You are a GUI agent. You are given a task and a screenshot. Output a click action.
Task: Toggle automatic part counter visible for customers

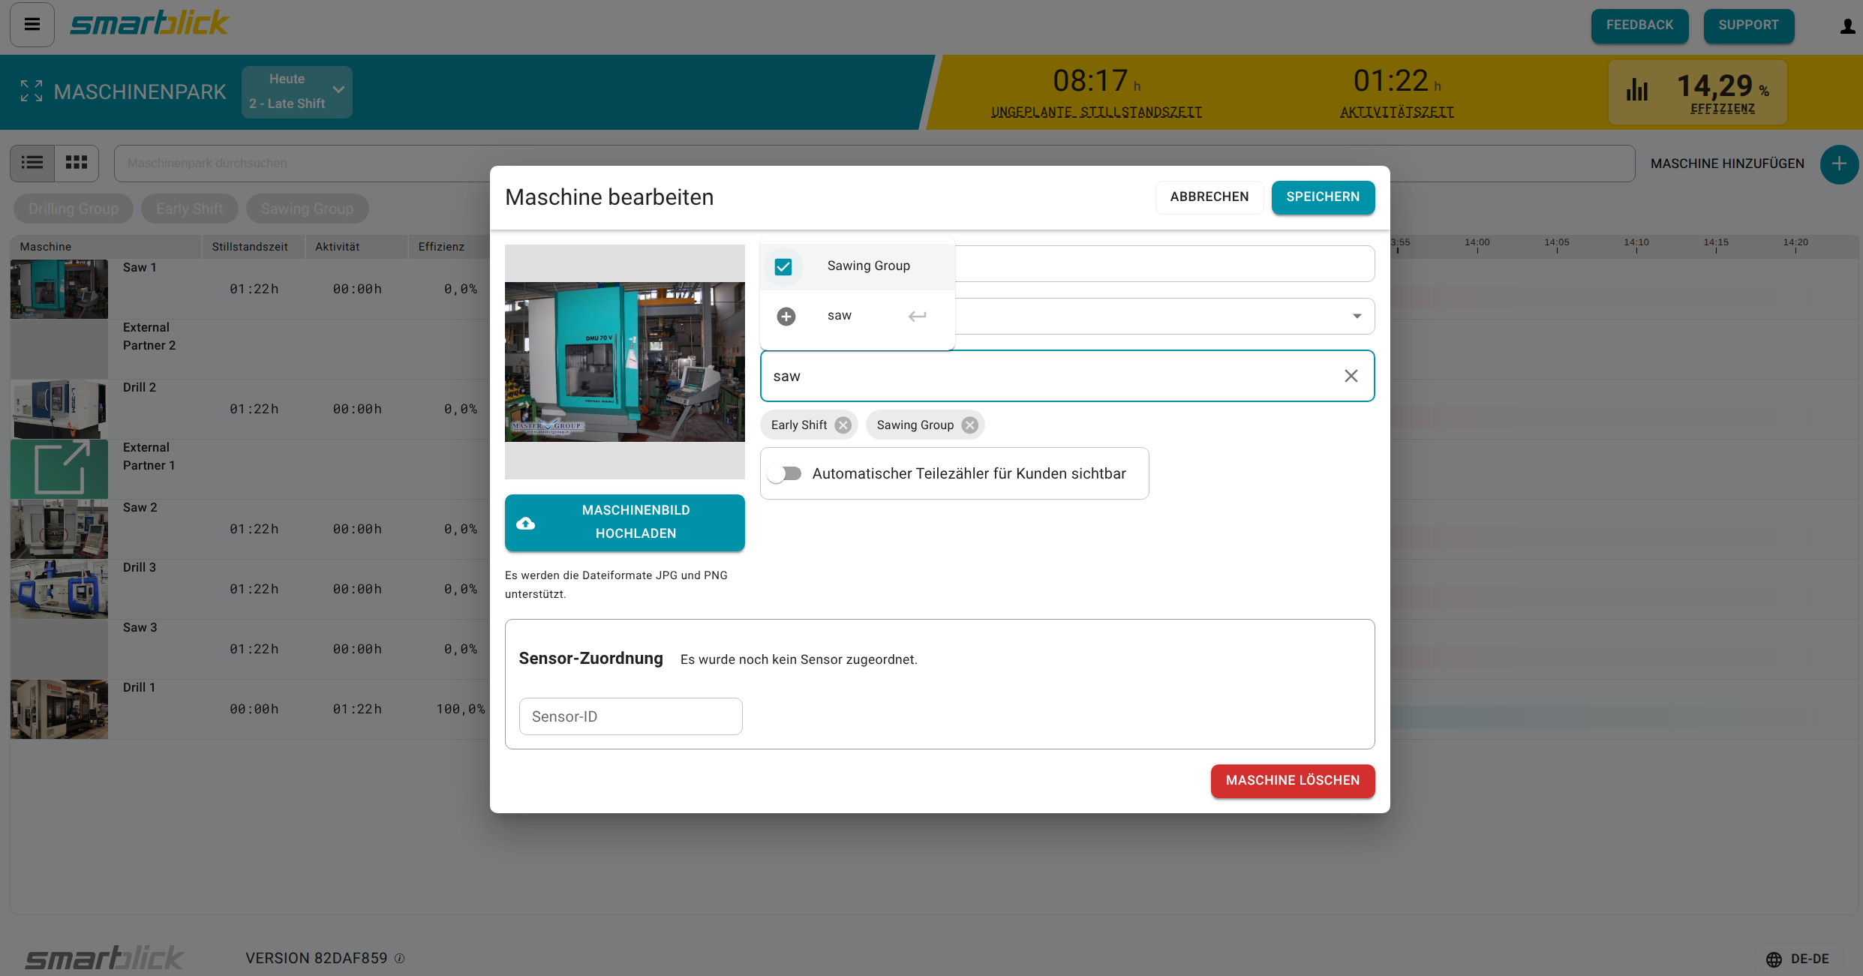[785, 473]
